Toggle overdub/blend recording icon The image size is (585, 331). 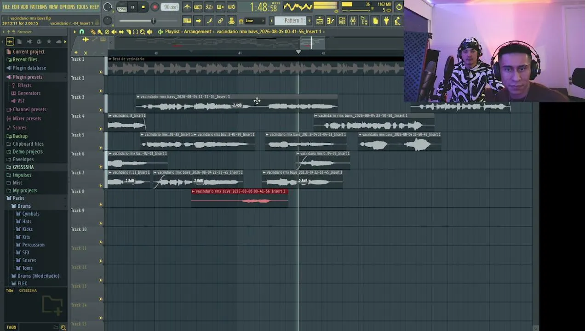point(220,7)
